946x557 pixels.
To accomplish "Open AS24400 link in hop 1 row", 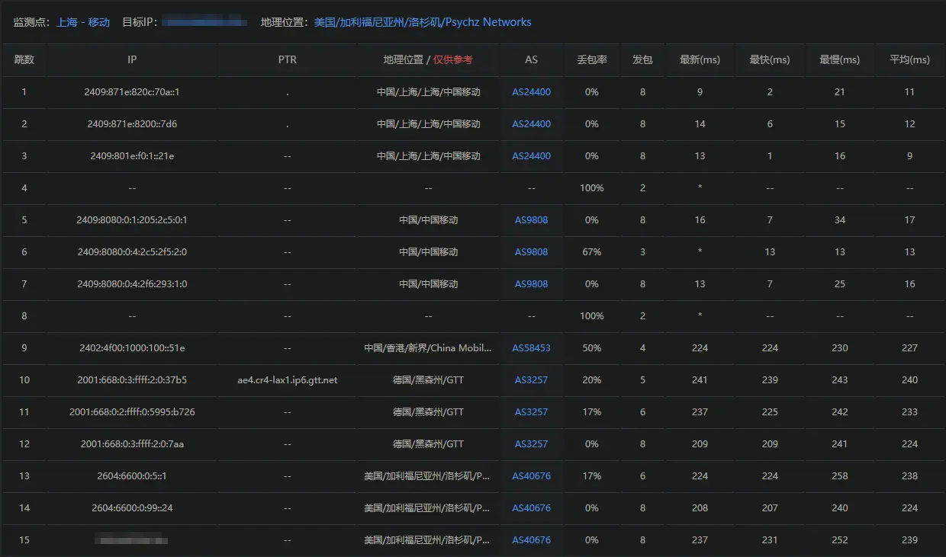I will pos(531,92).
